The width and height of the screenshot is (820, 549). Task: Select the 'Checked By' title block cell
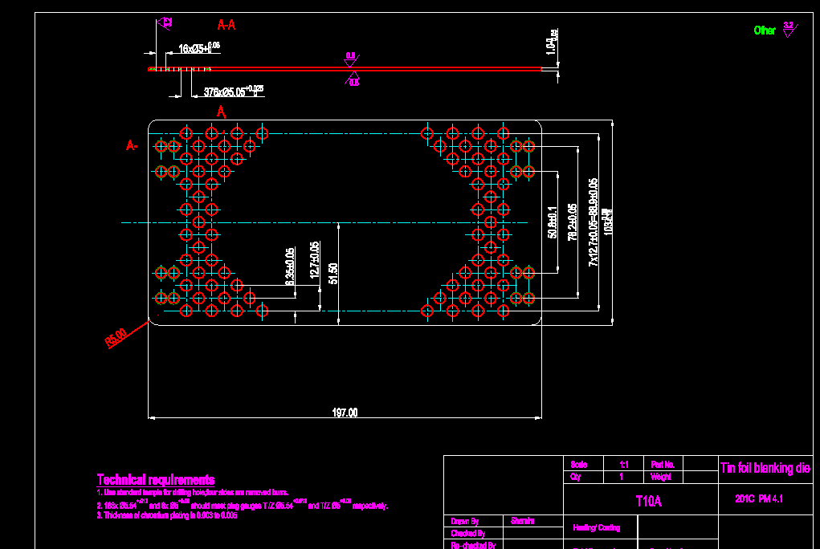click(468, 533)
